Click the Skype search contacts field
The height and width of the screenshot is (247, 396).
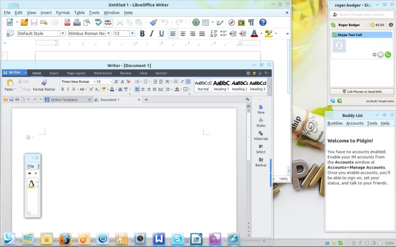362,13
